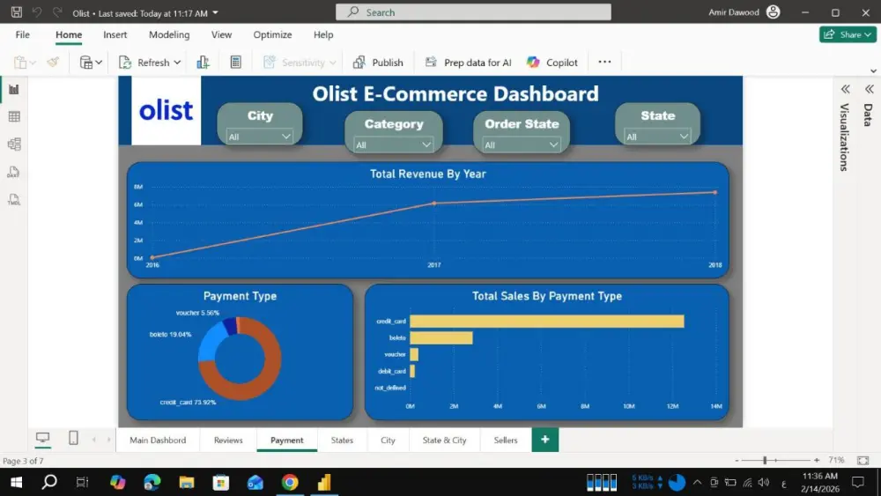This screenshot has width=881, height=496.
Task: Open the get data icon
Action: coord(86,63)
